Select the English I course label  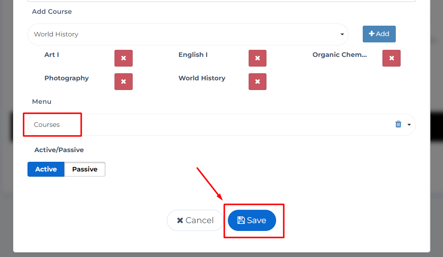193,55
